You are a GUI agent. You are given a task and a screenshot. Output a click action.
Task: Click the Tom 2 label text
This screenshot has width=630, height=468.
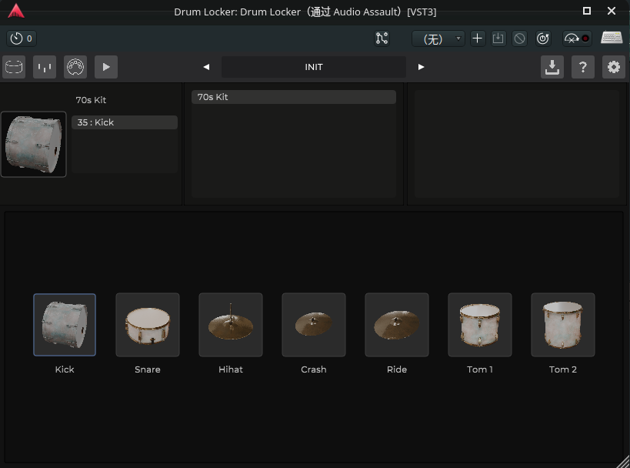coord(563,369)
